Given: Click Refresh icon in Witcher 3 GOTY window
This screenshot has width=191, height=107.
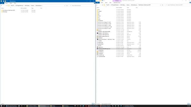Looking at the screenshot, I should [x=162, y=5].
